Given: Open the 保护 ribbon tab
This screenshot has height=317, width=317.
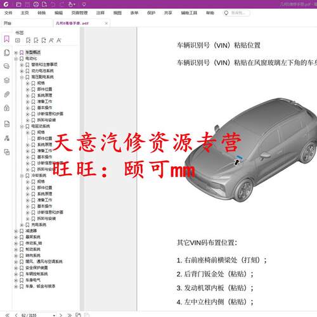Looking at the screenshot, I should click(151, 13).
